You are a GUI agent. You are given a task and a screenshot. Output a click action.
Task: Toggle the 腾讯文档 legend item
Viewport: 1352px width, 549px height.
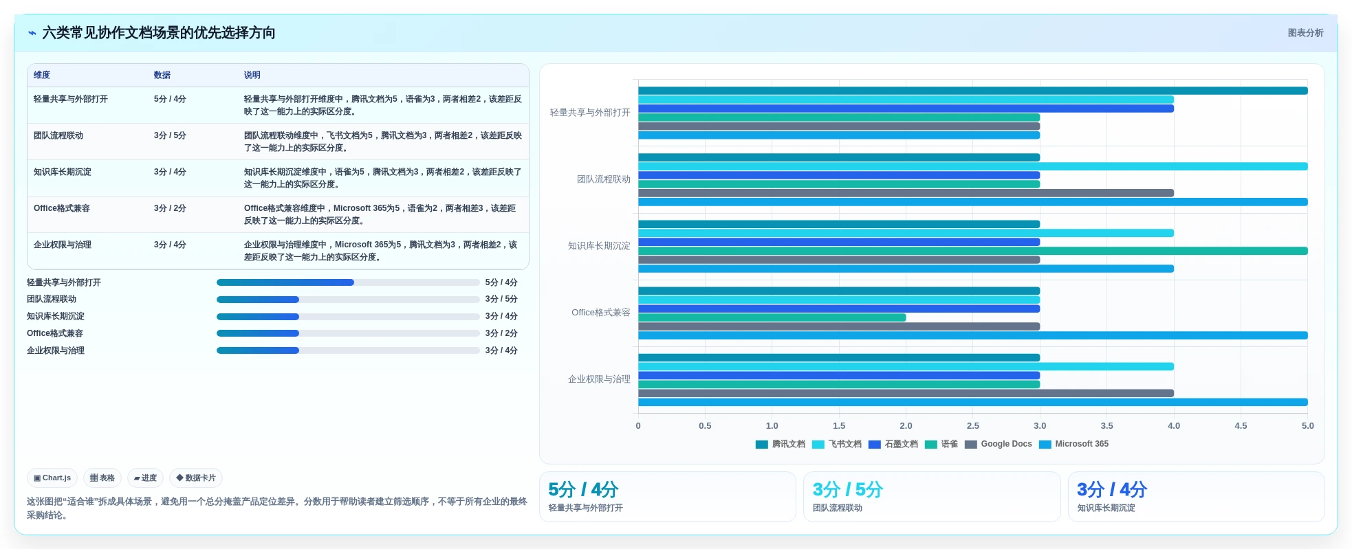(x=780, y=444)
